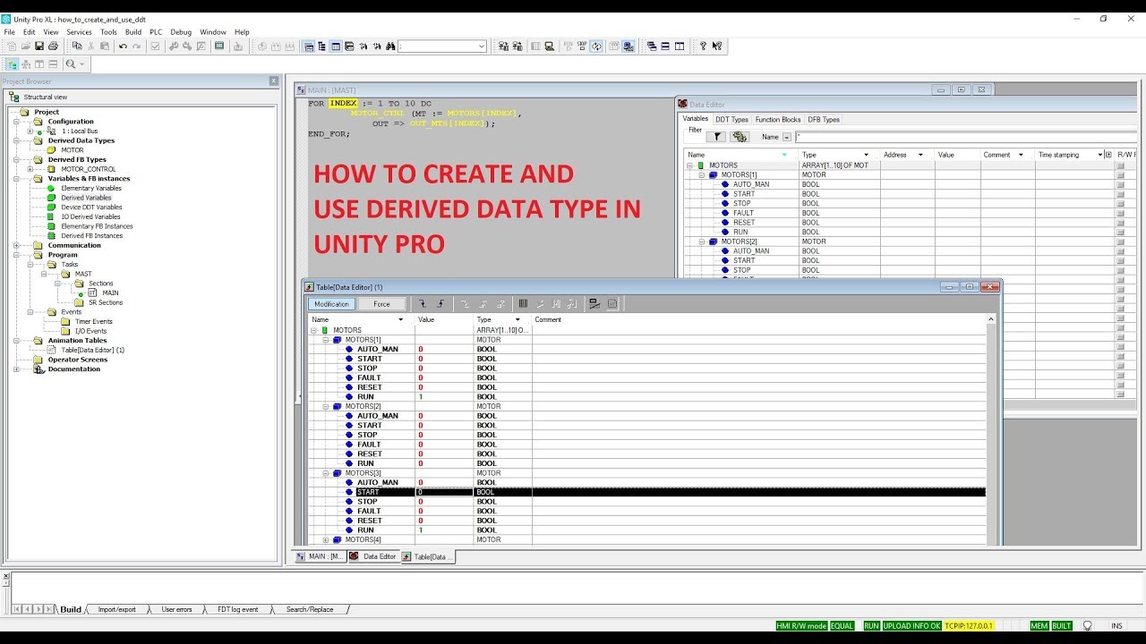The width and height of the screenshot is (1146, 644).
Task: Click the Help question mark icon
Action: pos(703,47)
